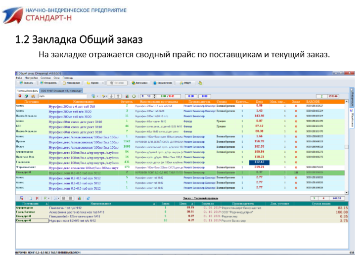This screenshot has width=362, height=255.
Task: Click the ОКДП toolbar button
Action: tap(185, 83)
